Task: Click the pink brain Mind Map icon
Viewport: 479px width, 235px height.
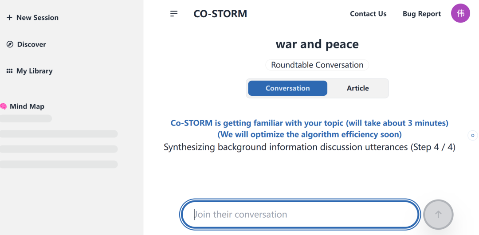Action: click(4, 106)
